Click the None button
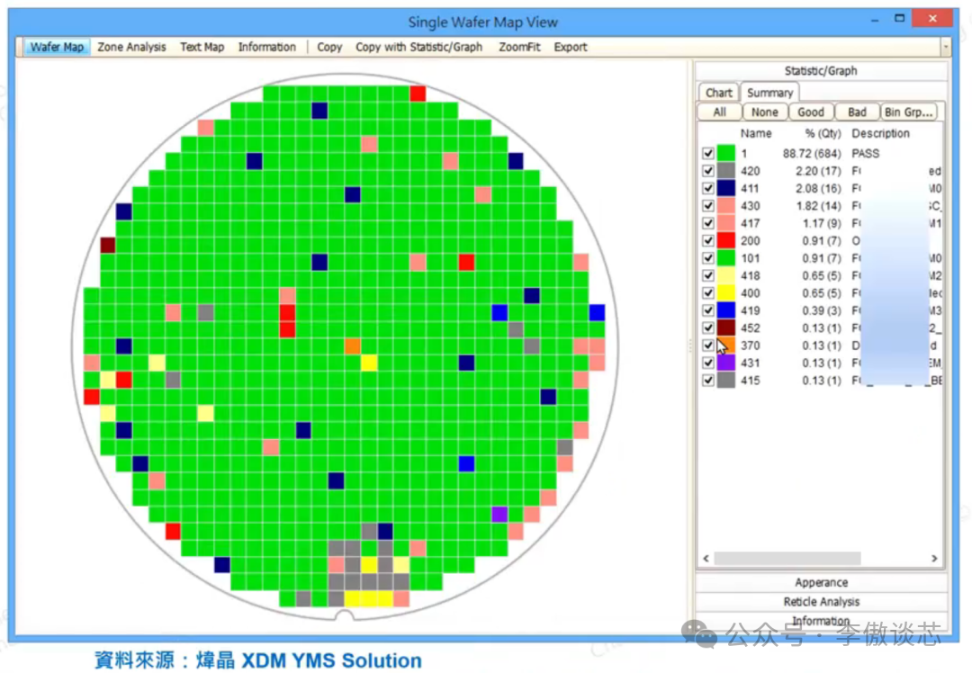972x673 pixels. (765, 112)
